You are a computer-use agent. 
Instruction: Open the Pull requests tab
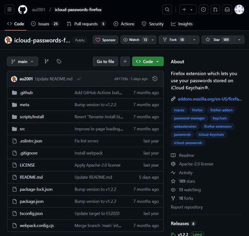[x=86, y=24]
